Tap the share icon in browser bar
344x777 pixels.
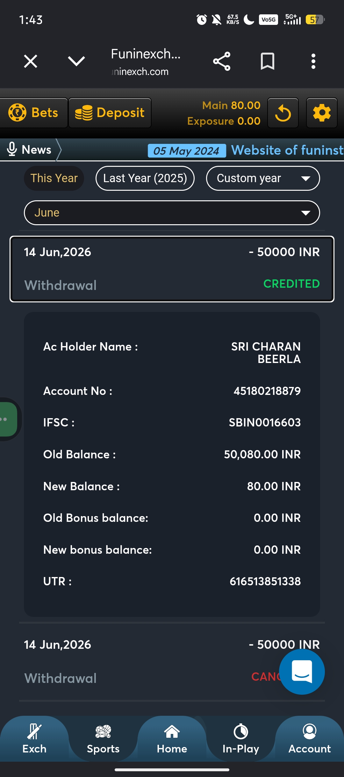(222, 61)
